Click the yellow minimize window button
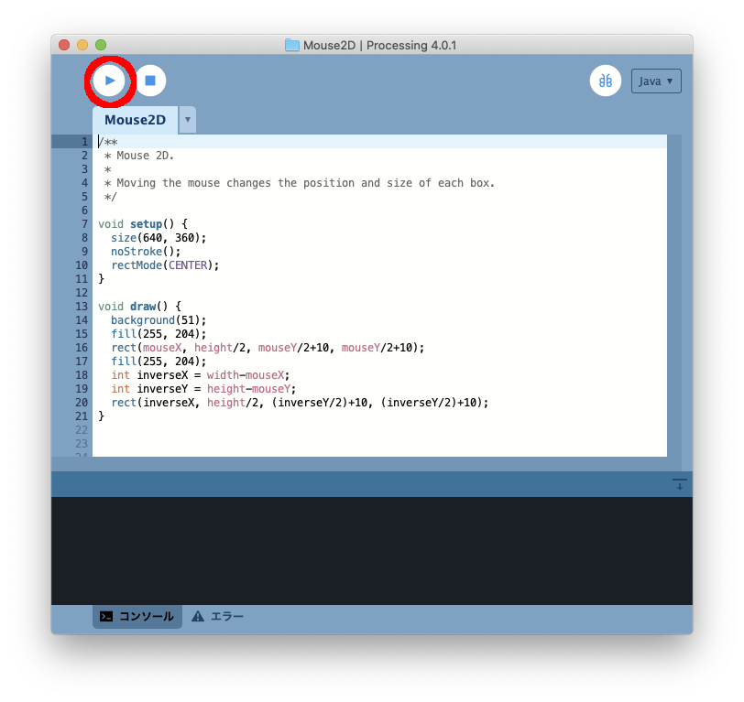 pyautogui.click(x=82, y=45)
